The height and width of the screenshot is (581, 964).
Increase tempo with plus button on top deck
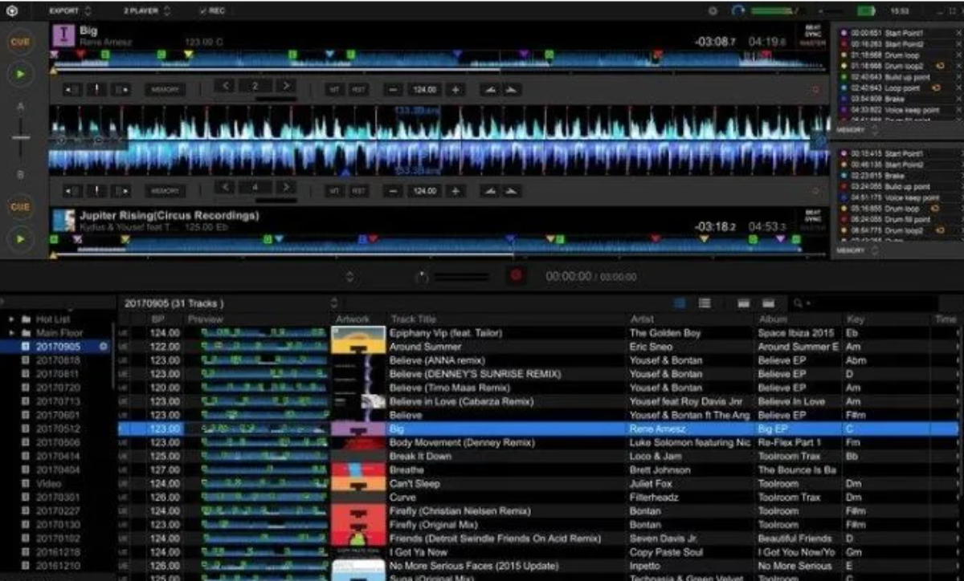(455, 90)
